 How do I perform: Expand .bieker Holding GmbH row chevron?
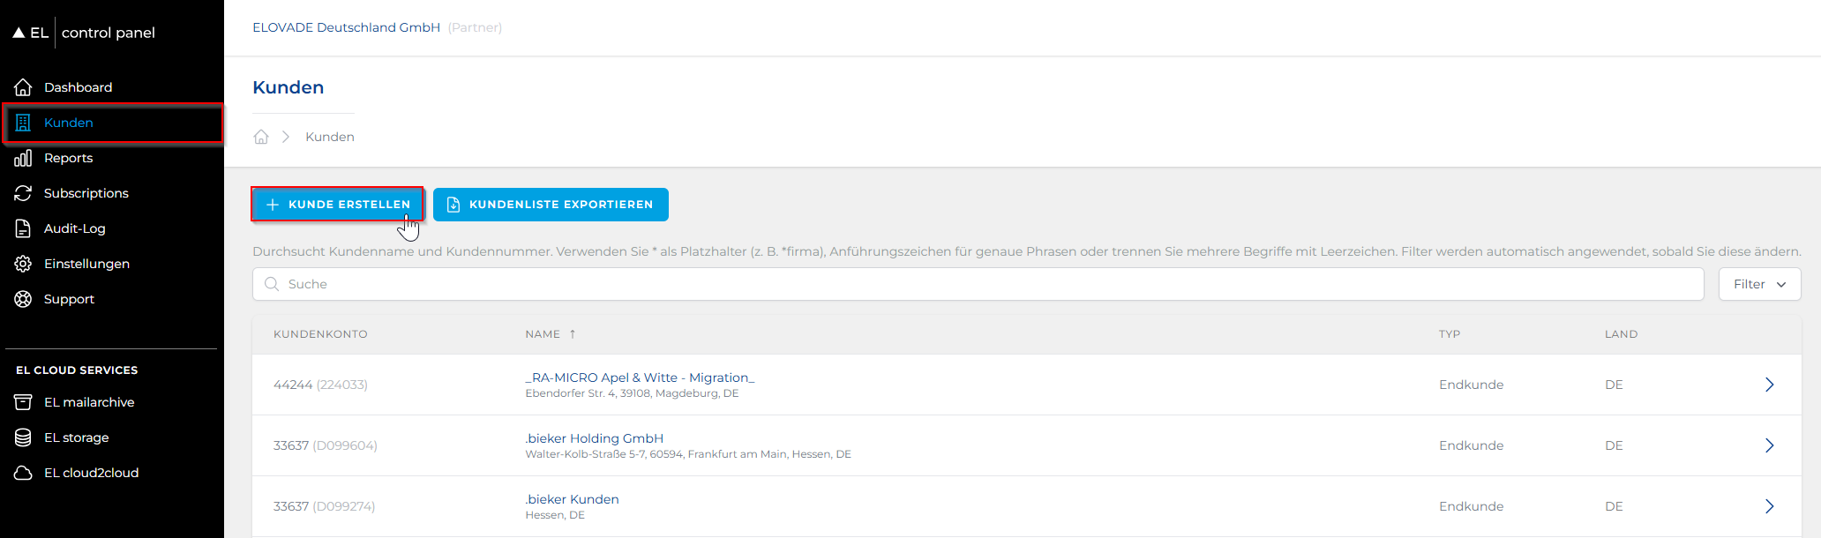(1769, 445)
